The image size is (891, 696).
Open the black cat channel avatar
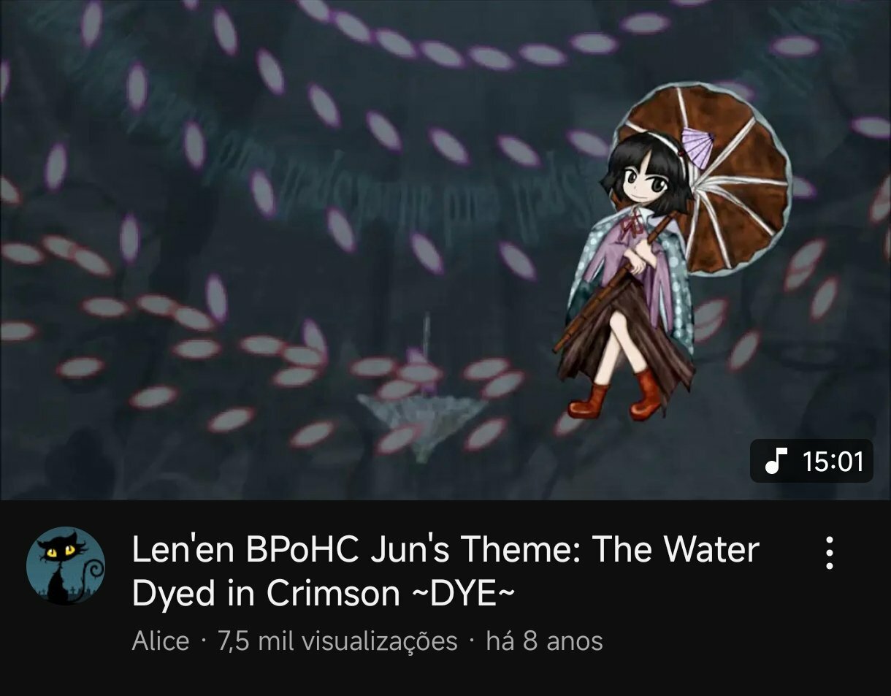coord(66,565)
